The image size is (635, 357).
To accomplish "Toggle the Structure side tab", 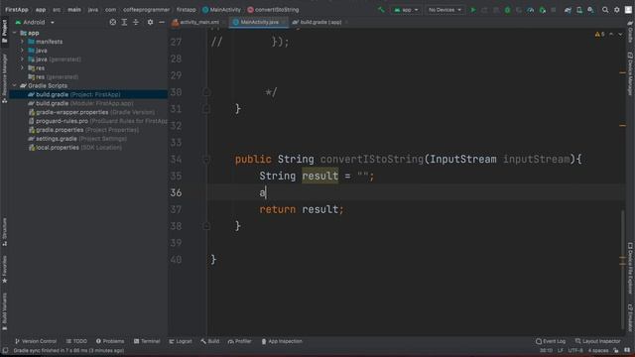I will 4,232.
